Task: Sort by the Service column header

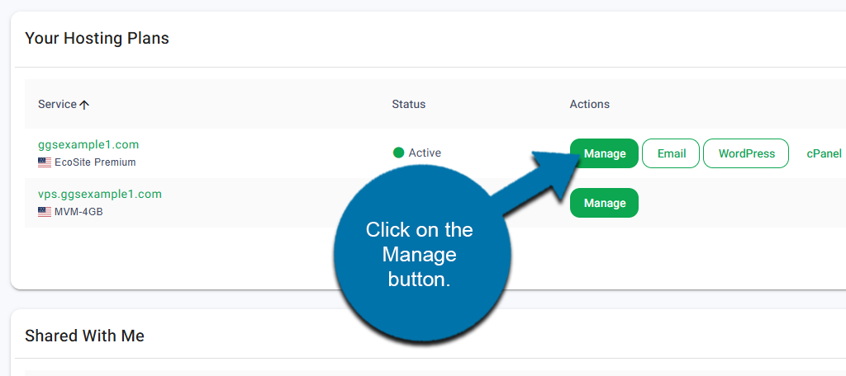Action: coord(57,105)
